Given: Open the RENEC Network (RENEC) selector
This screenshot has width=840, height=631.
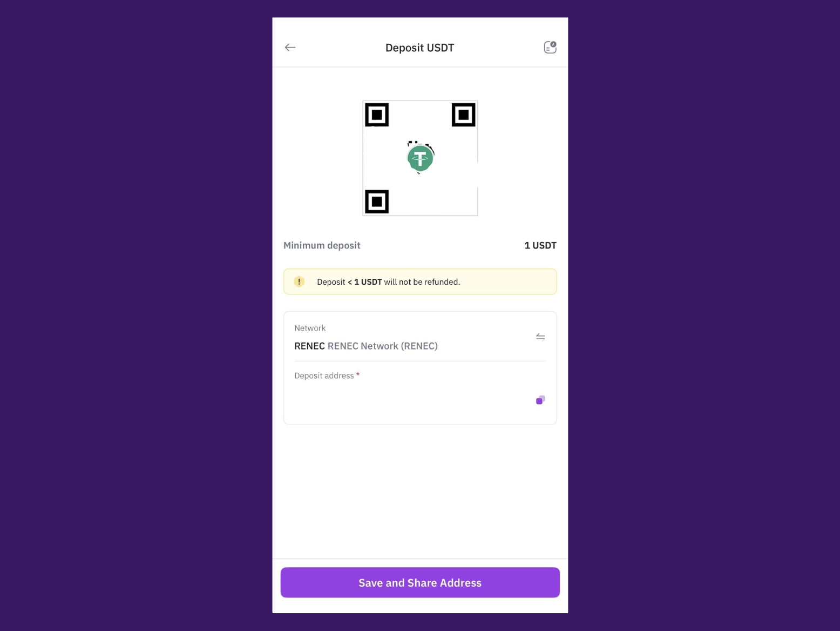Looking at the screenshot, I should click(x=420, y=337).
